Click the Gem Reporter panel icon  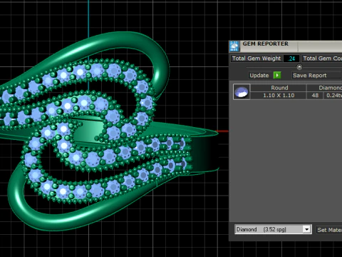[234, 46]
